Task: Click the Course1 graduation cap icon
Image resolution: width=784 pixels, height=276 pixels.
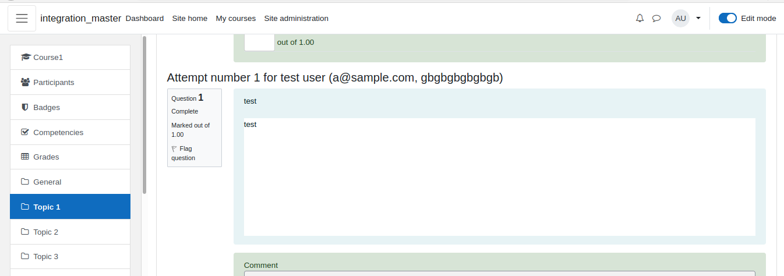Action: click(26, 57)
